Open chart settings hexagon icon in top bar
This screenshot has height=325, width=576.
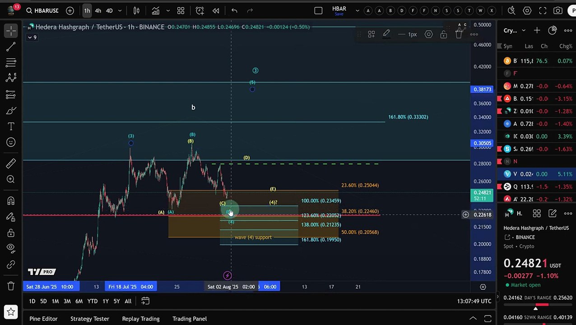click(x=527, y=10)
